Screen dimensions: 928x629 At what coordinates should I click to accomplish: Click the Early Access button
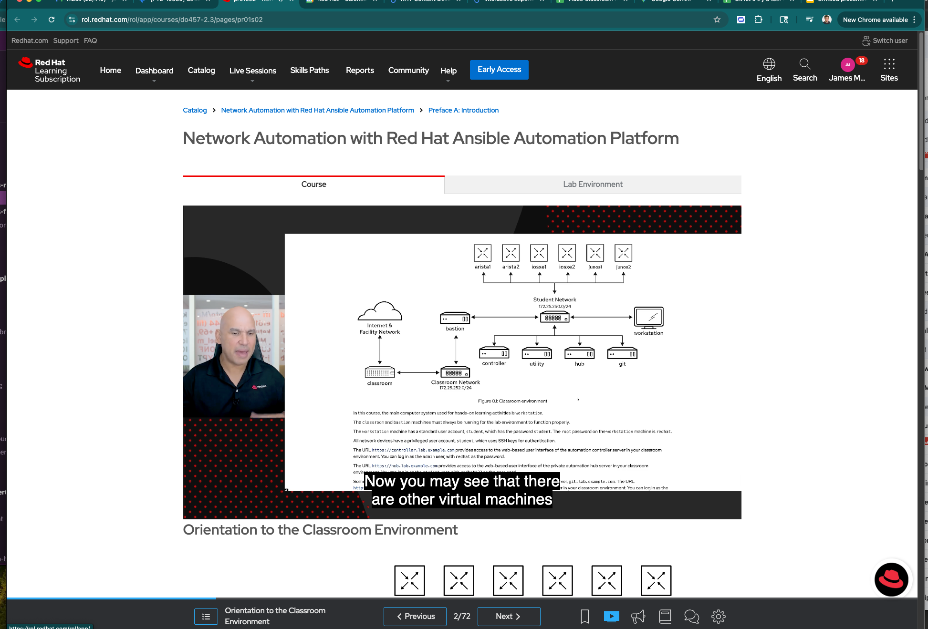[x=499, y=70]
